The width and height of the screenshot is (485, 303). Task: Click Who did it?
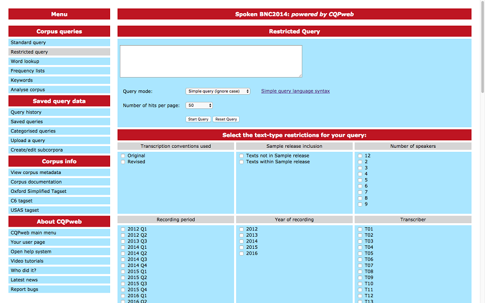coord(59,270)
